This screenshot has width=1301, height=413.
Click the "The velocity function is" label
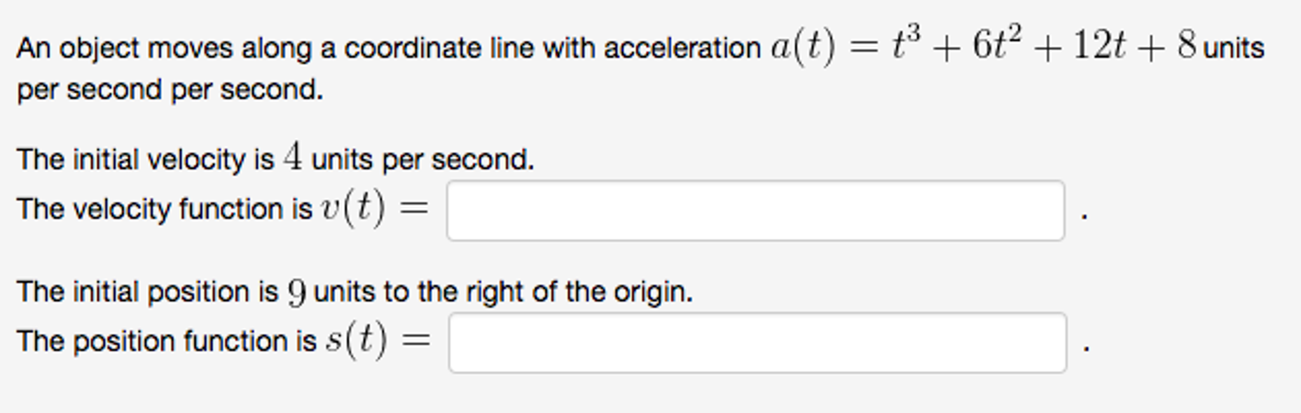(164, 209)
